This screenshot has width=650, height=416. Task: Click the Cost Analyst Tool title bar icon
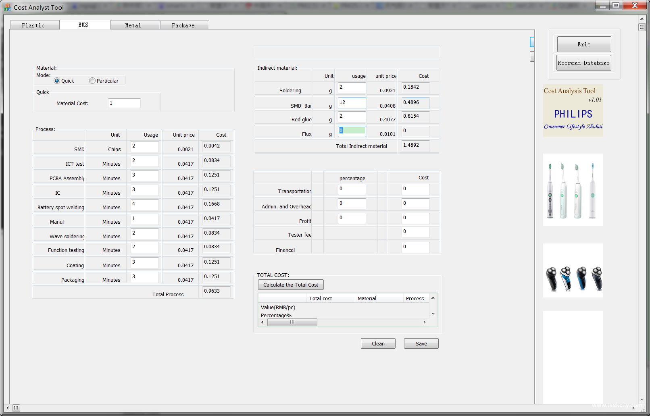tap(7, 7)
